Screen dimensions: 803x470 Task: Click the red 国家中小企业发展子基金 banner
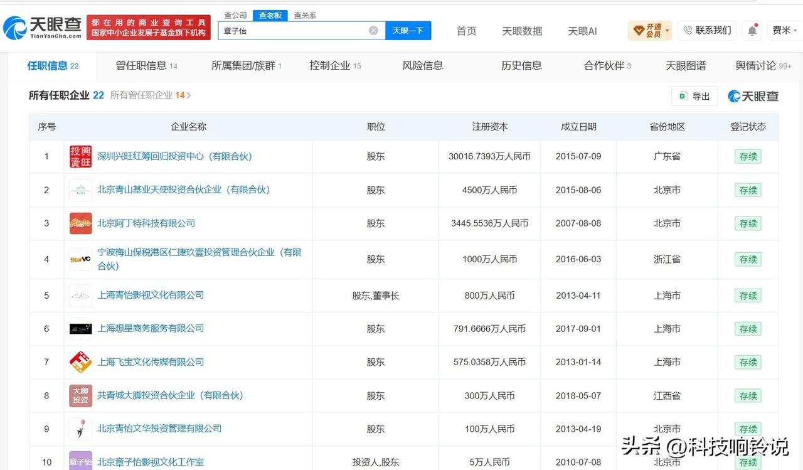pos(149,28)
